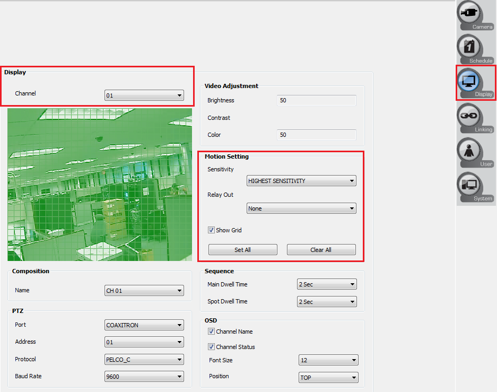Screen dimensions: 497x392
Task: Change the PTZ Protocol from PELCO_C
Action: (x=144, y=359)
